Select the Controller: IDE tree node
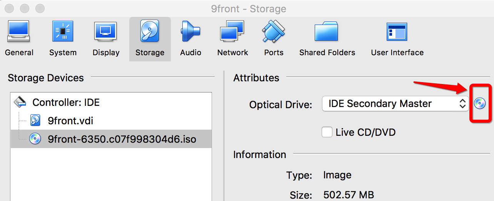Image resolution: width=494 pixels, height=201 pixels. [66, 102]
